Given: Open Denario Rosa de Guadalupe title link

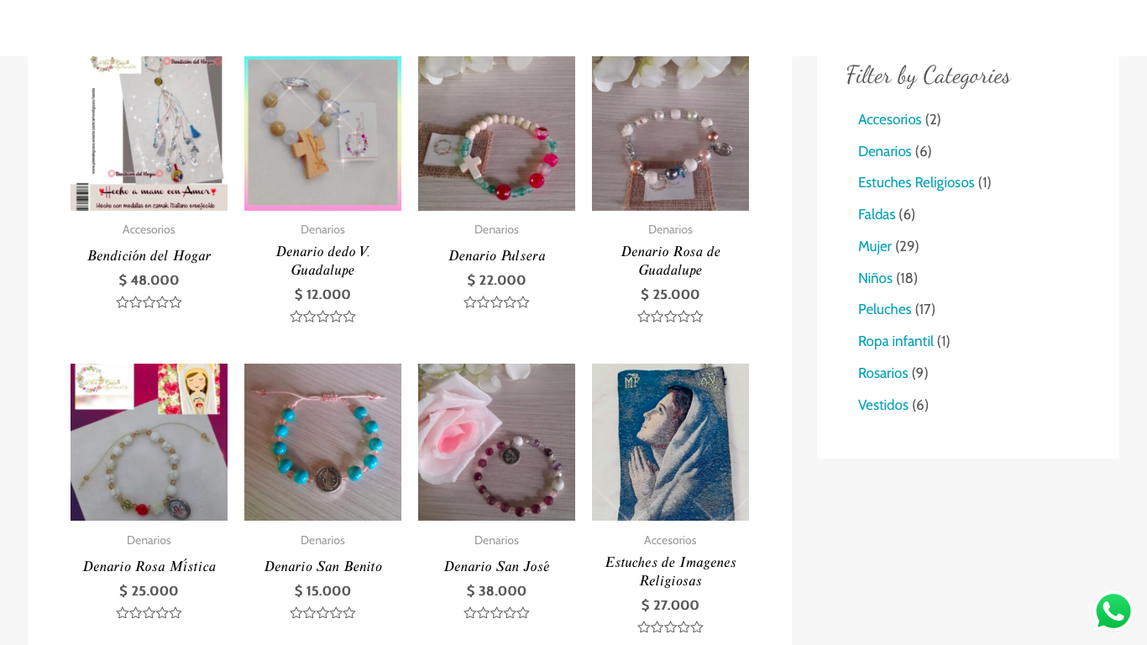Looking at the screenshot, I should coord(670,260).
